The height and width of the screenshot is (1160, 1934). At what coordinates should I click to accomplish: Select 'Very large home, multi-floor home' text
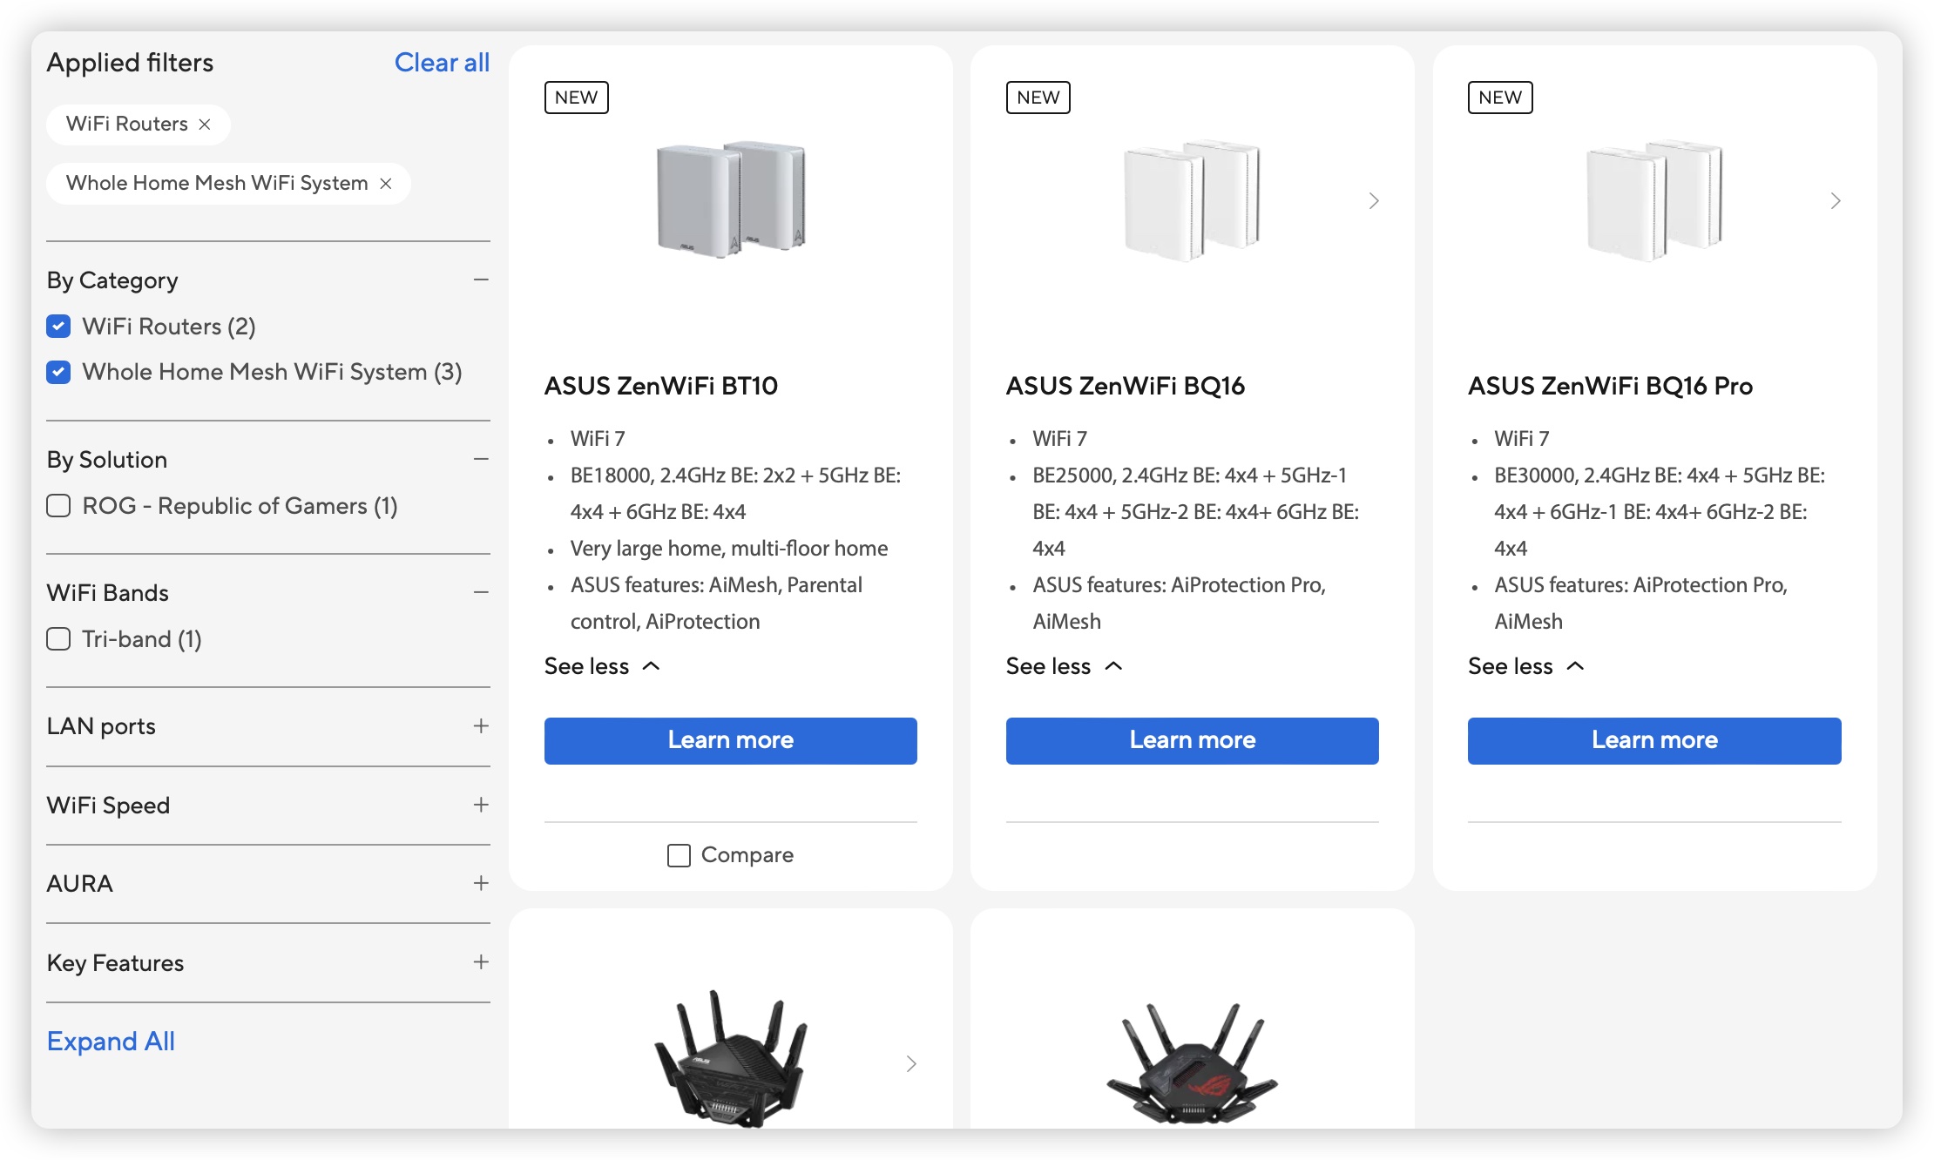(x=729, y=549)
